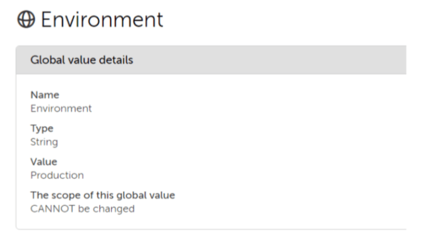
Task: Click the Global value details panel header
Action: coord(211,60)
